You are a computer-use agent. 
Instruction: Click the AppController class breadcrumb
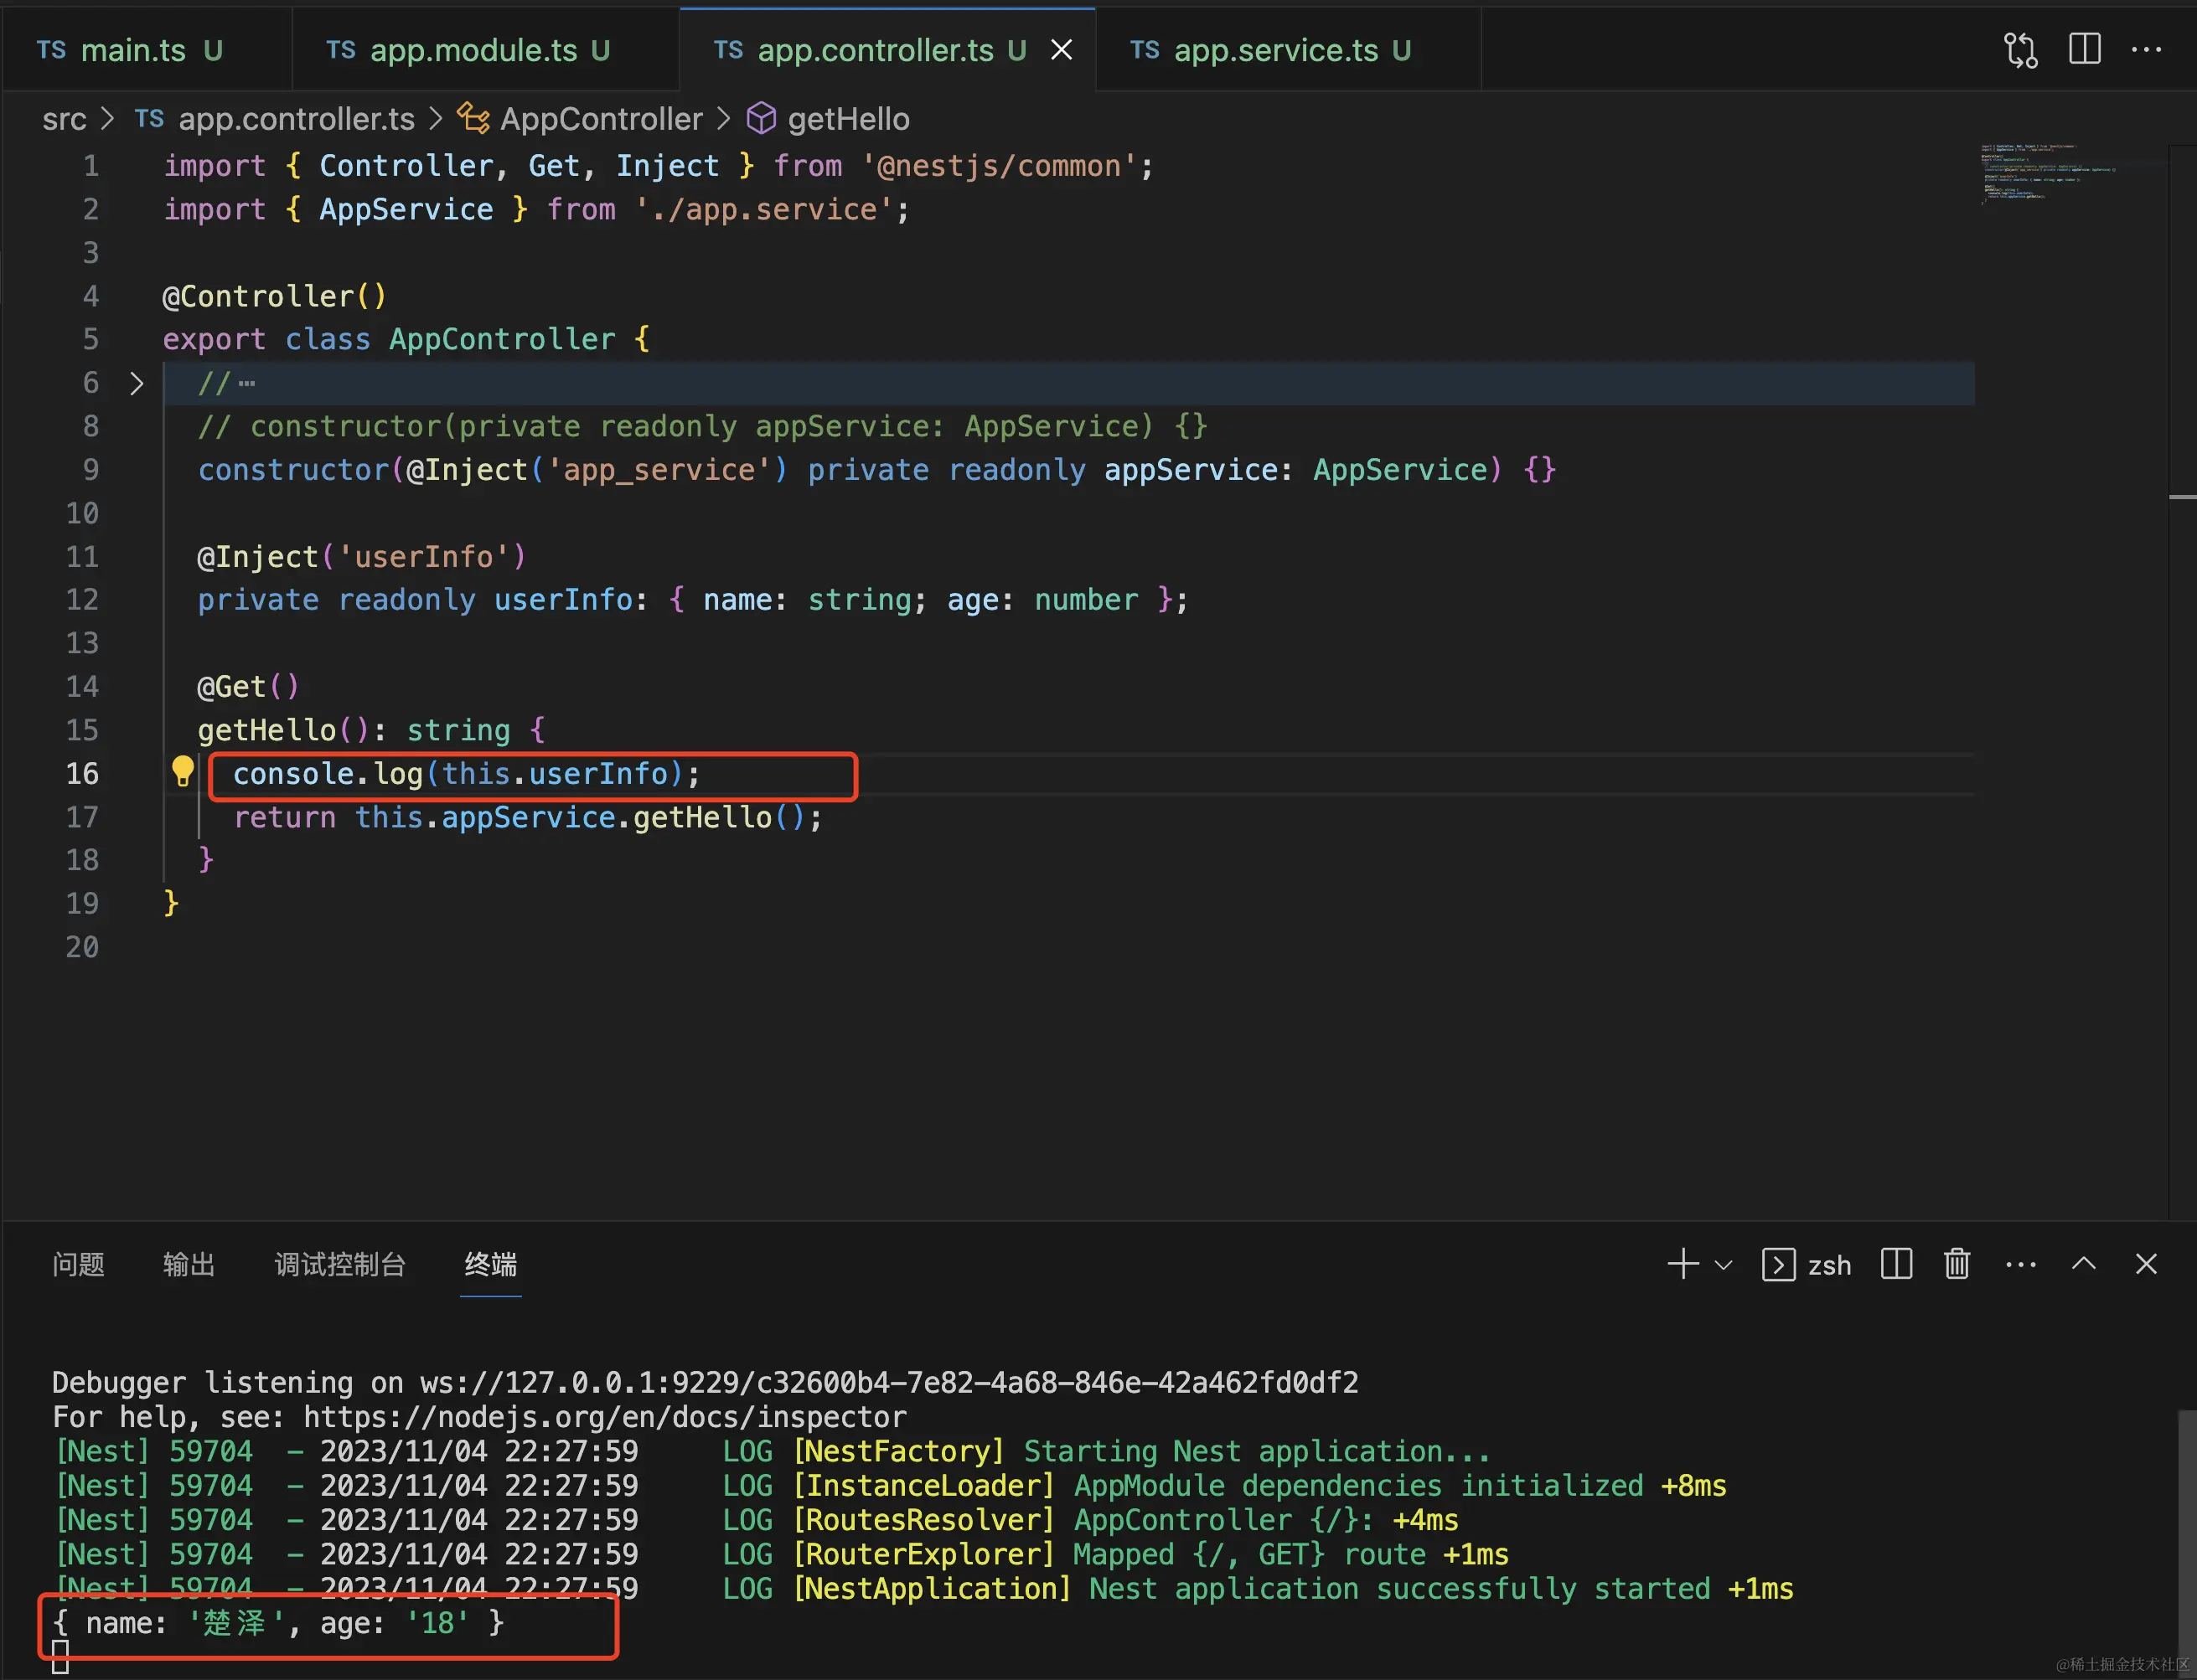[581, 119]
